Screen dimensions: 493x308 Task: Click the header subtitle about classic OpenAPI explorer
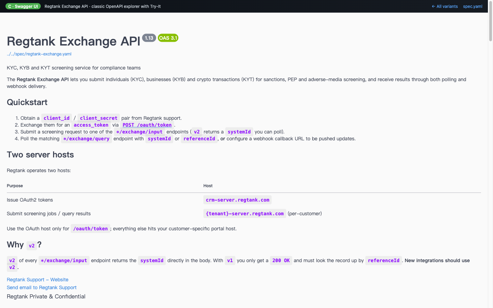[103, 6]
